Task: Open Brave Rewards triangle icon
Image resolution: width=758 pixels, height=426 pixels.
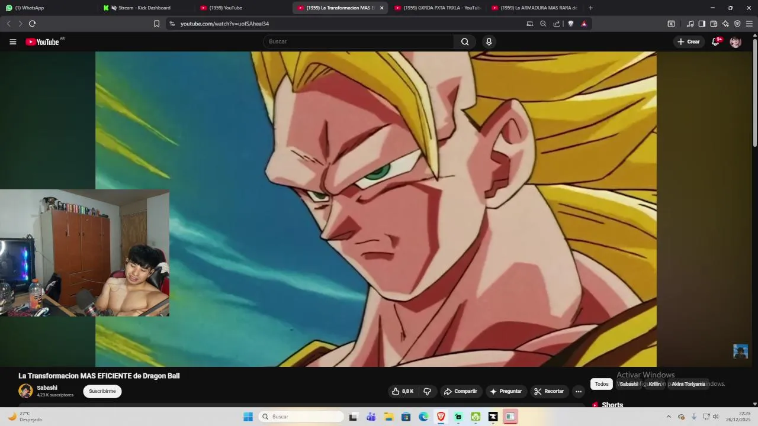Action: click(584, 24)
